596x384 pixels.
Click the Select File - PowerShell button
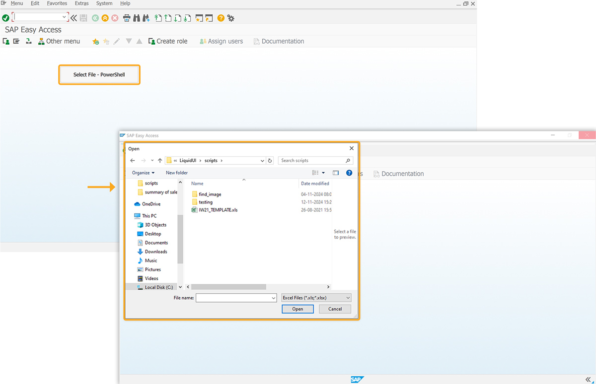tap(99, 74)
